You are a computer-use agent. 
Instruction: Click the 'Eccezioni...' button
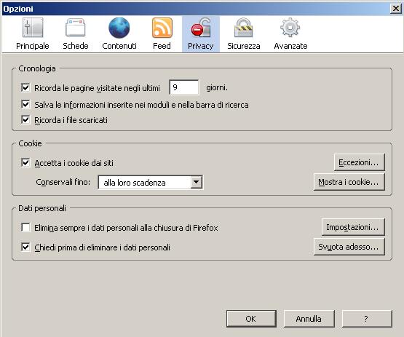pos(359,162)
